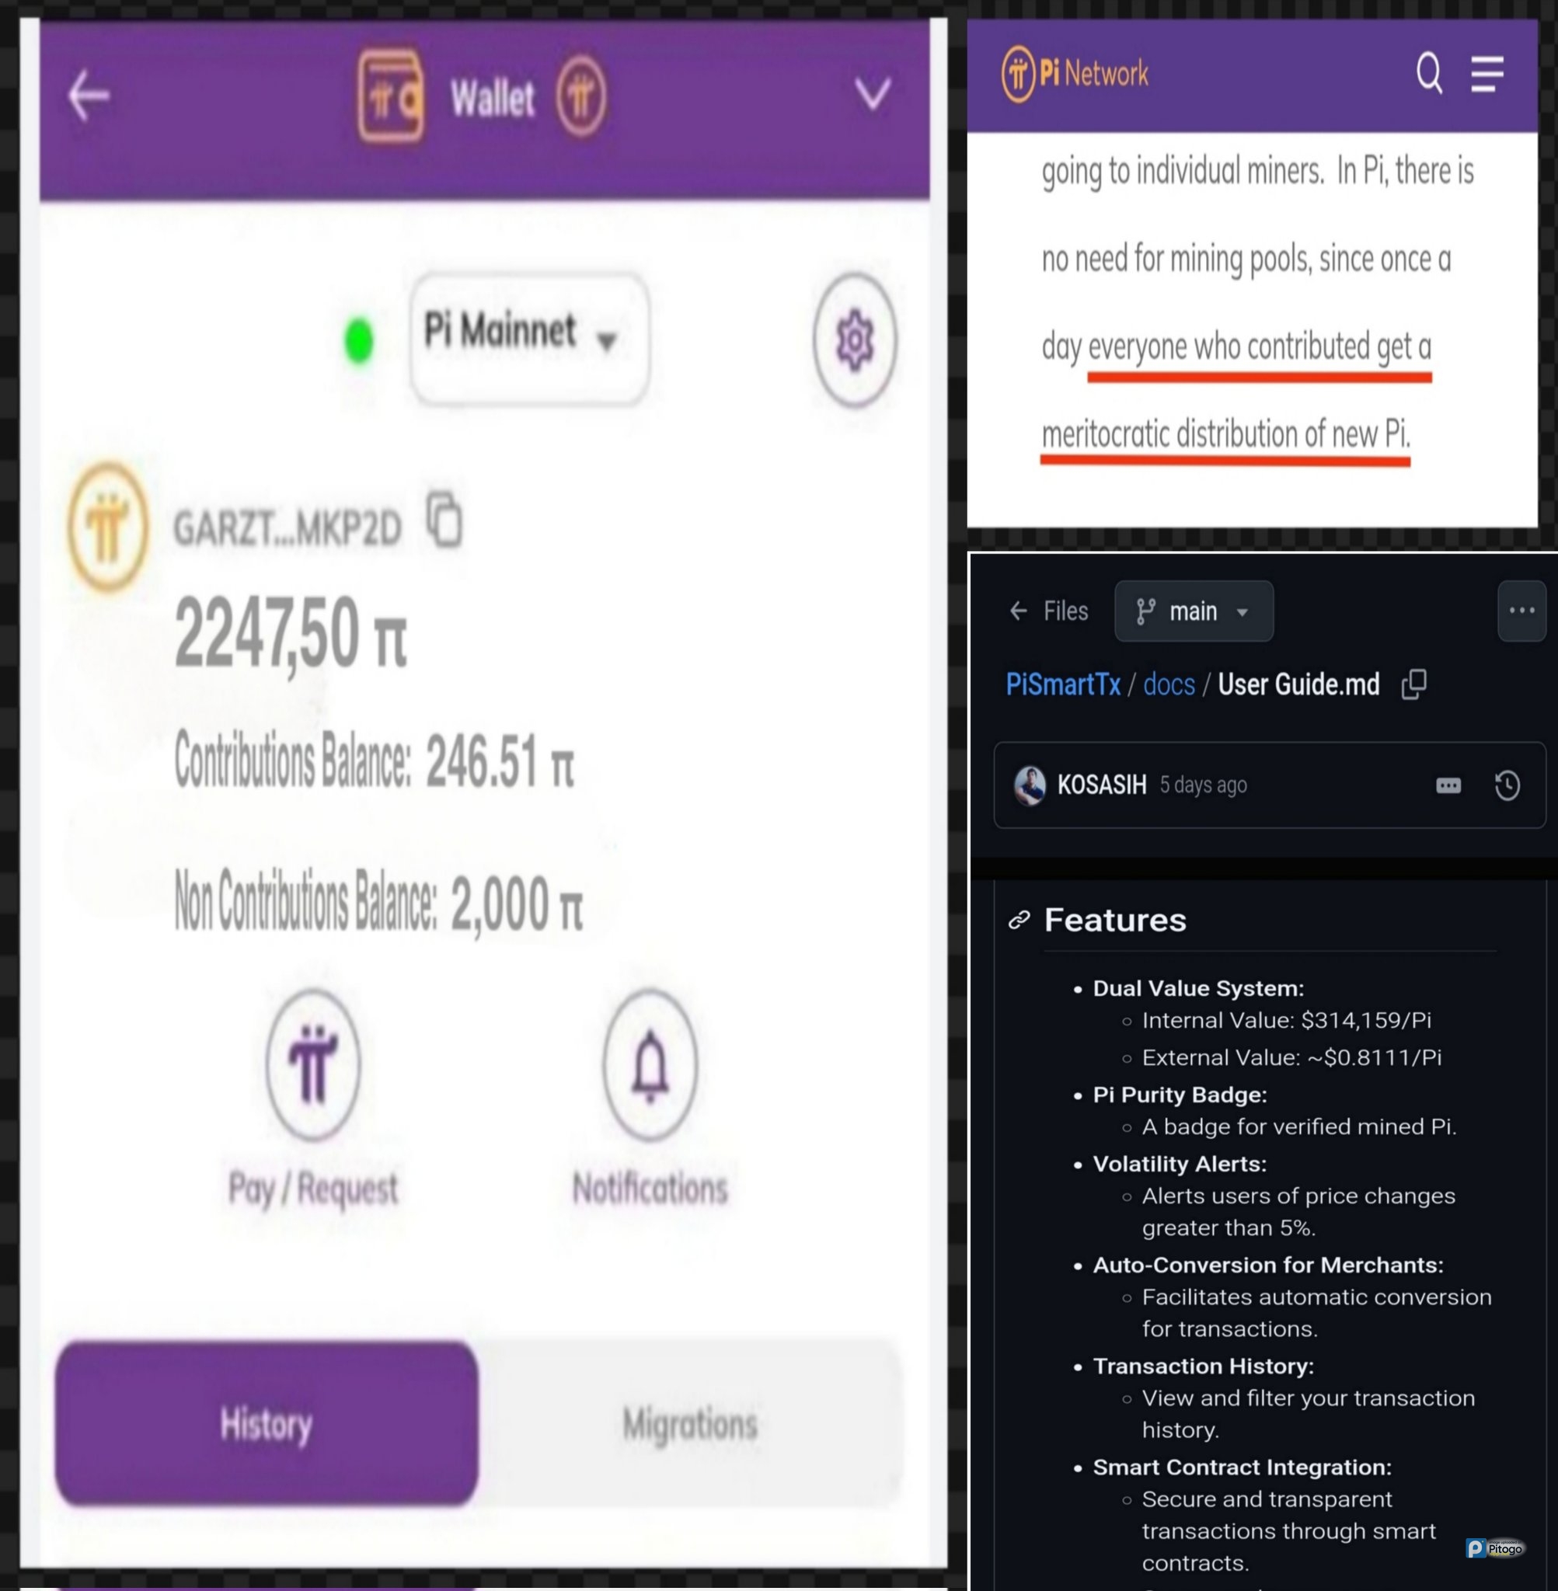Switch to the History tab
Screen dimensions: 1558x1591
pos(267,1423)
